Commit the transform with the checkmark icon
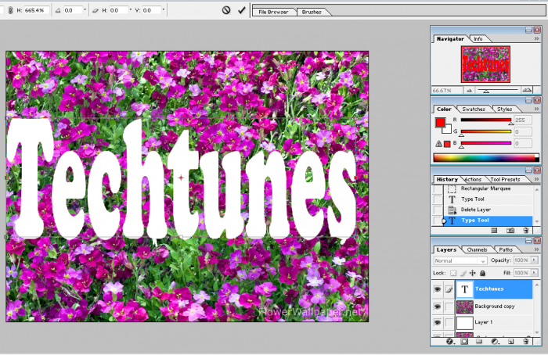 coord(242,11)
